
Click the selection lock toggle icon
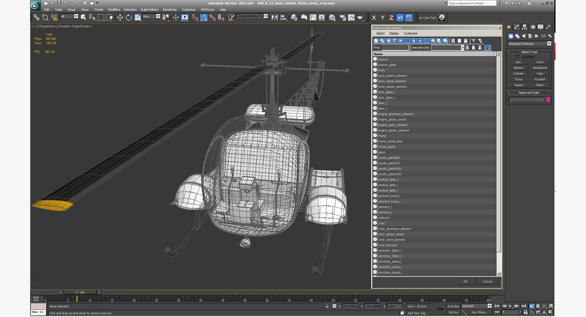[327, 306]
